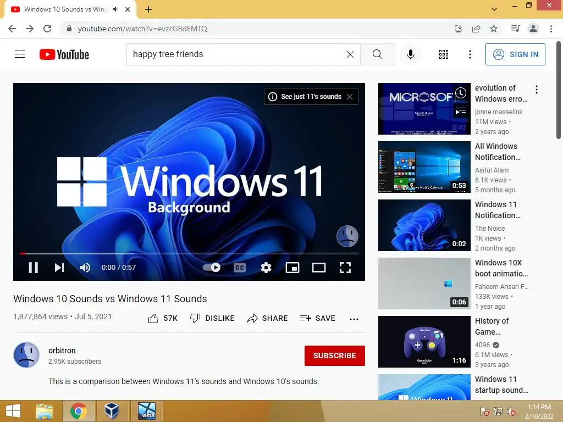The image size is (563, 422).
Task: Bookmark this page with the star
Action: (x=494, y=29)
